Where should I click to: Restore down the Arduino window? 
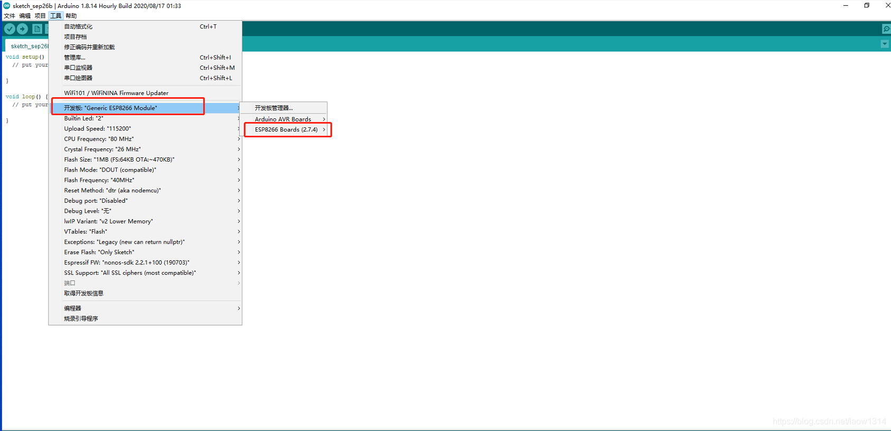pyautogui.click(x=867, y=6)
